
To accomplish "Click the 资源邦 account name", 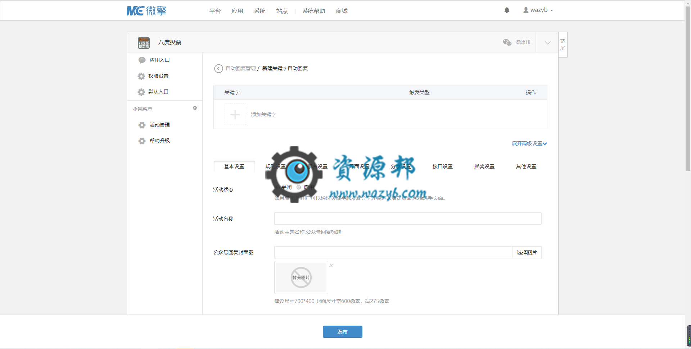I will pos(523,42).
